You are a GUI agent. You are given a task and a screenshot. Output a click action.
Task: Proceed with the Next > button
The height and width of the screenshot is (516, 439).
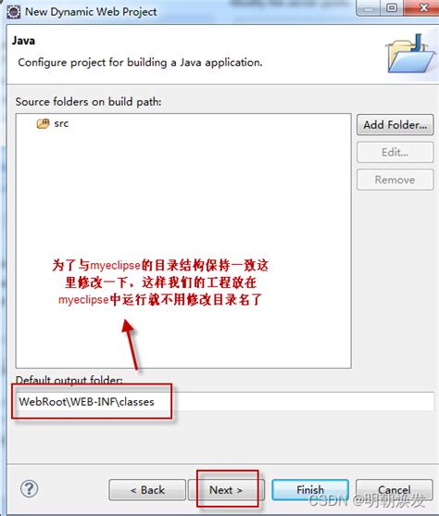coord(226,490)
